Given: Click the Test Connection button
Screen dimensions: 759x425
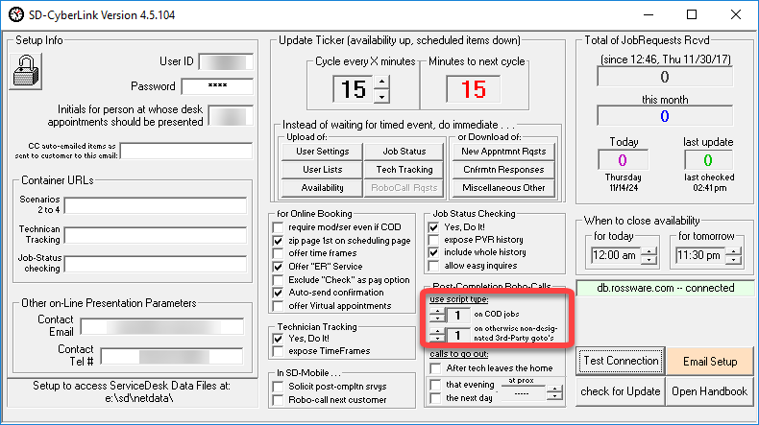Looking at the screenshot, I should tap(620, 362).
